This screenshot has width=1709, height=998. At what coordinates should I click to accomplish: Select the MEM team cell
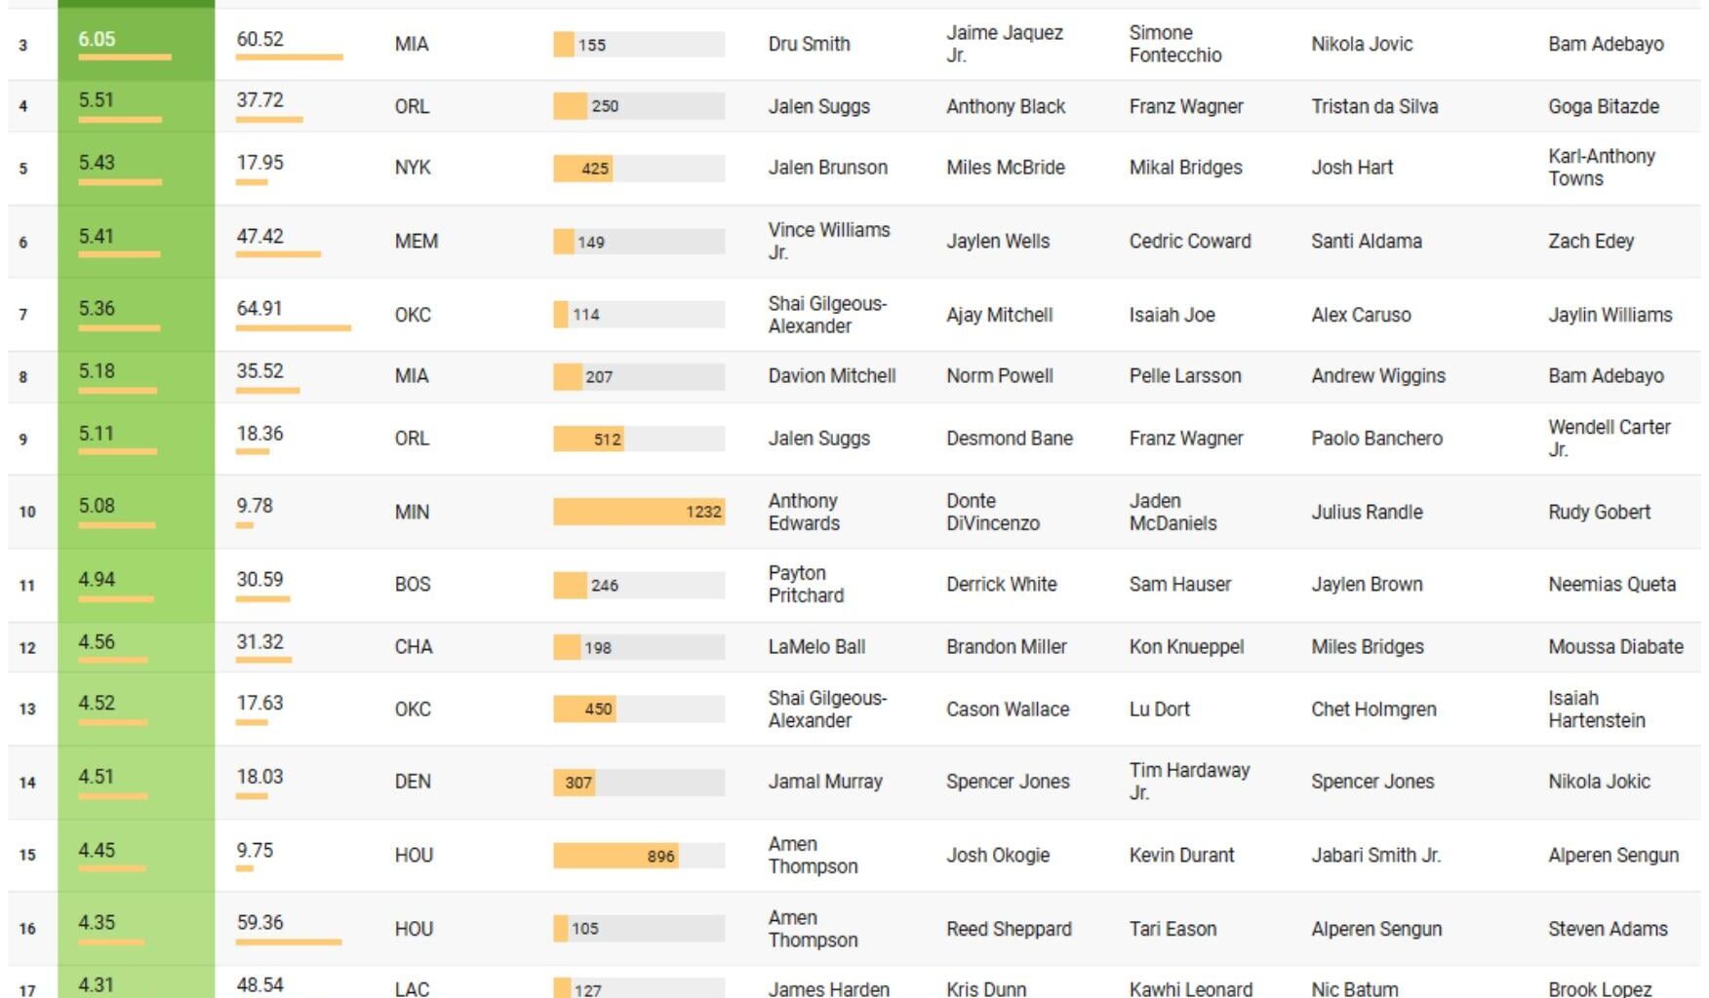pos(416,242)
